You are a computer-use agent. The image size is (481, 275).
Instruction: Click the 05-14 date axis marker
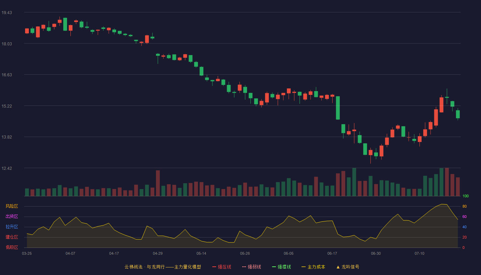click(201, 253)
